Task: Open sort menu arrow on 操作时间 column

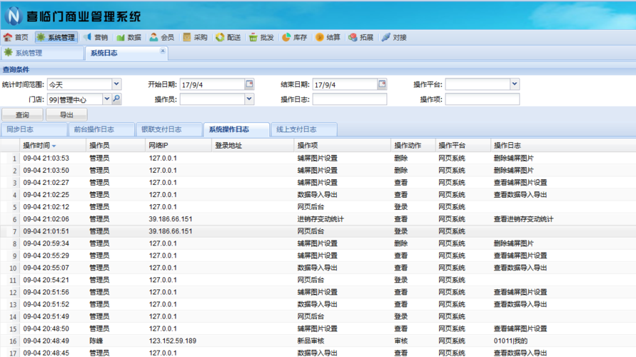Action: [x=54, y=146]
